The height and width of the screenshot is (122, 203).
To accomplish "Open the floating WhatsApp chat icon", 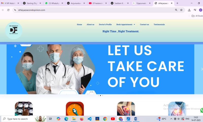I will [x=202, y=110].
